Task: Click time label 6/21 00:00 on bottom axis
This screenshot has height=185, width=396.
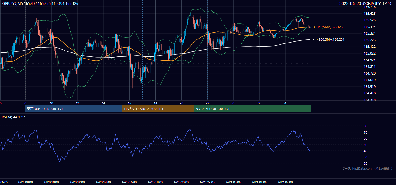Action: pos(234,182)
